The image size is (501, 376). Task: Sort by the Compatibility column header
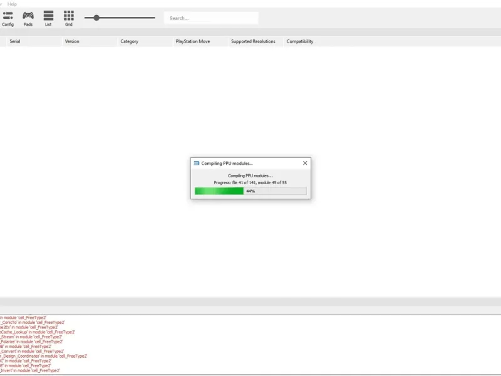click(x=300, y=41)
